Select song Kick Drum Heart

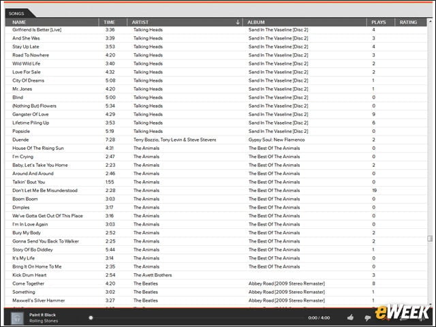[x=29, y=275]
